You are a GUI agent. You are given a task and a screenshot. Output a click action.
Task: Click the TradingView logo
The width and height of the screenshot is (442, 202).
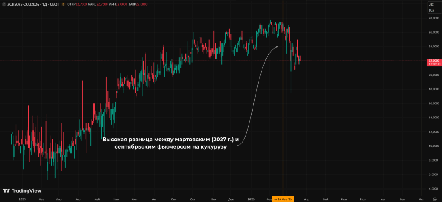click(x=22, y=190)
